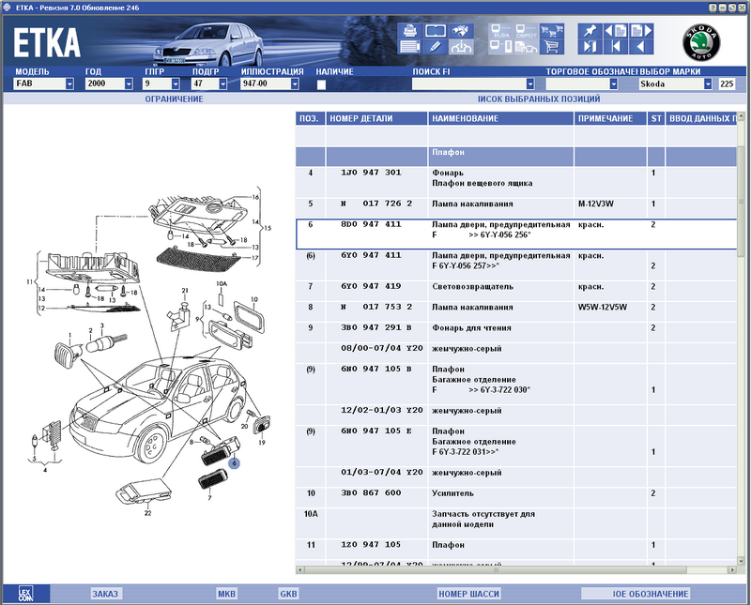Select highlighted part 8D0 947 411
This screenshot has height=605, width=751.
pos(371,224)
